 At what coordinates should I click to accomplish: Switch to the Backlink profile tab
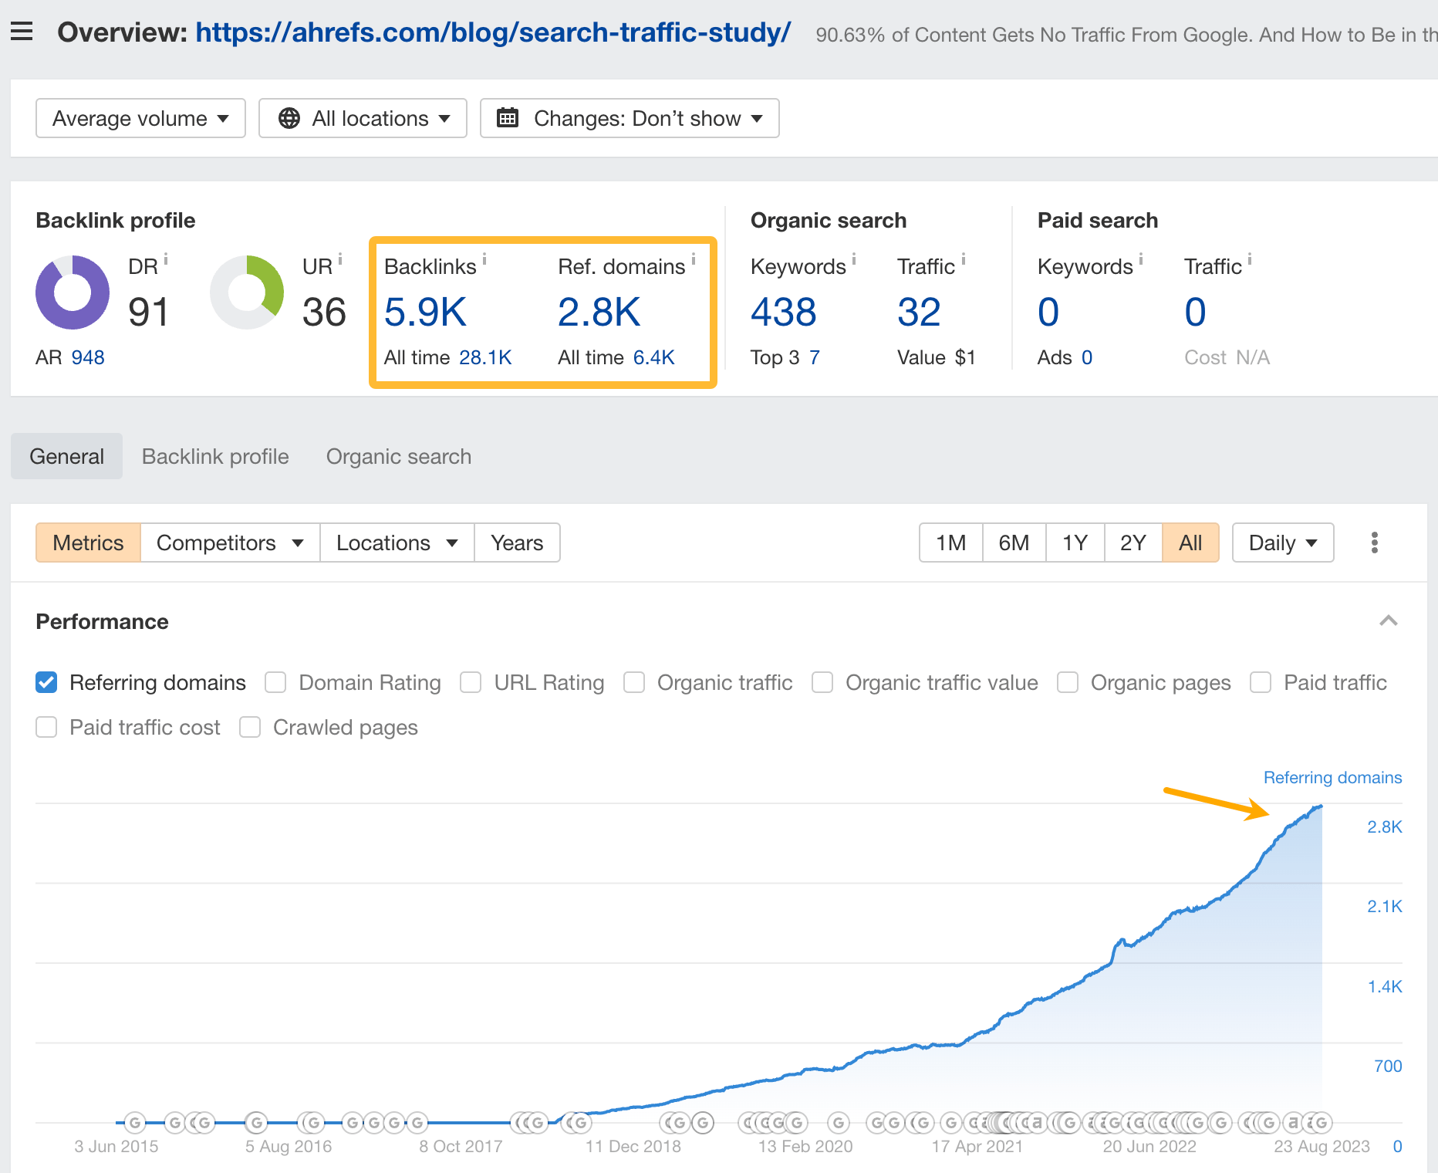point(214,456)
